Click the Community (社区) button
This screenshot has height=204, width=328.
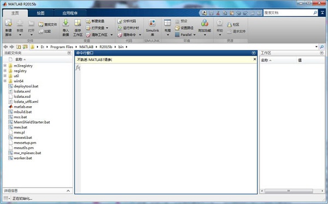233,25
